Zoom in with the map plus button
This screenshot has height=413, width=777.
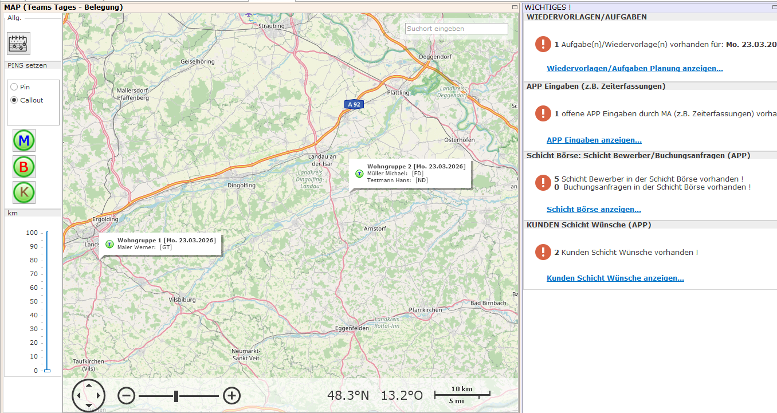(231, 395)
